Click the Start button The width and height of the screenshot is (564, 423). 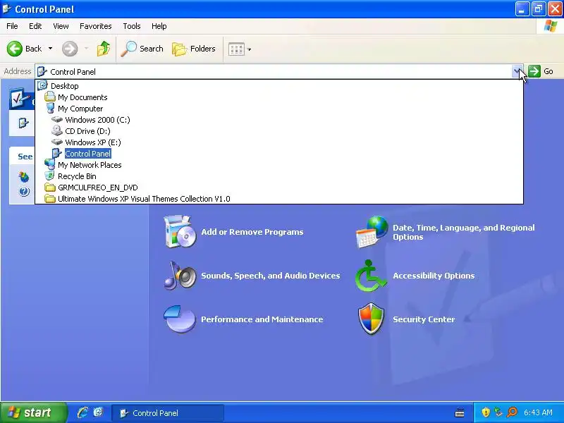[33, 412]
